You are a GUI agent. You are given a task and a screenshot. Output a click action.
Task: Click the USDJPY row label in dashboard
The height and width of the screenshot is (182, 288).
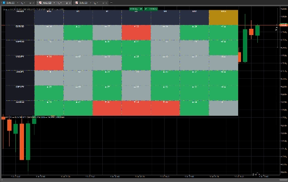point(20,57)
